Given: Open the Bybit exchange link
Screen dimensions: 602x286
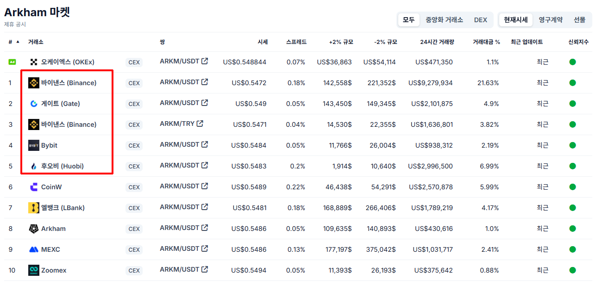Looking at the screenshot, I should coord(49,145).
